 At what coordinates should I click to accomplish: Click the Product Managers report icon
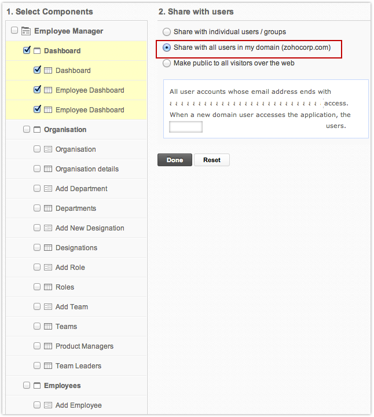[x=48, y=346]
